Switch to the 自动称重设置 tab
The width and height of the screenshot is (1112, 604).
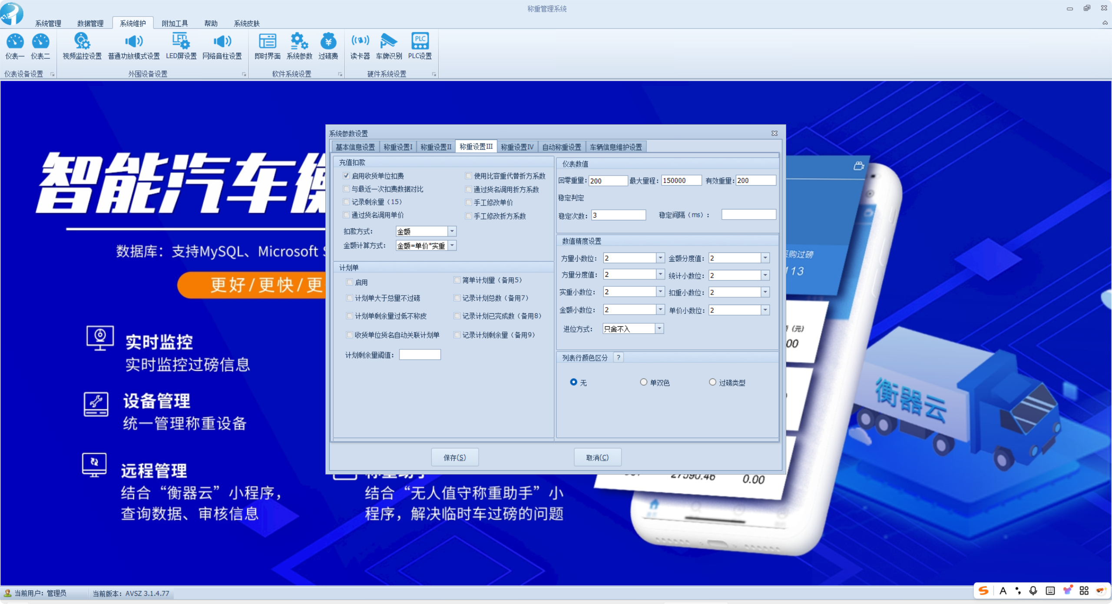click(562, 147)
